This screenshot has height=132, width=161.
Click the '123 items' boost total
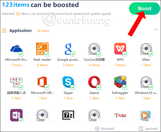16,5
